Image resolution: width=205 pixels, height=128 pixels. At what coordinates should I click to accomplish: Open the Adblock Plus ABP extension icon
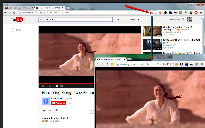click(196, 12)
